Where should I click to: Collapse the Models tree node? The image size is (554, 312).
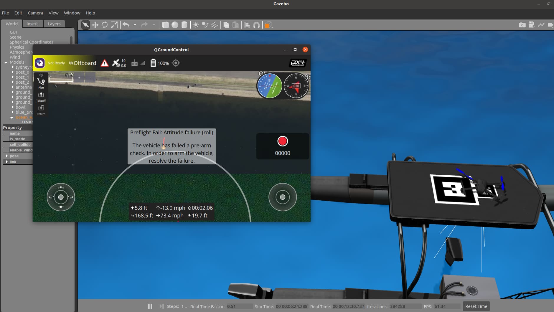click(6, 62)
